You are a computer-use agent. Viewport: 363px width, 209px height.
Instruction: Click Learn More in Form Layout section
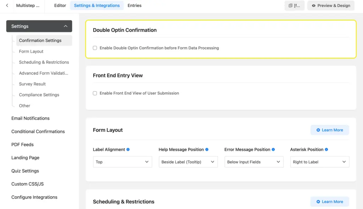330,130
